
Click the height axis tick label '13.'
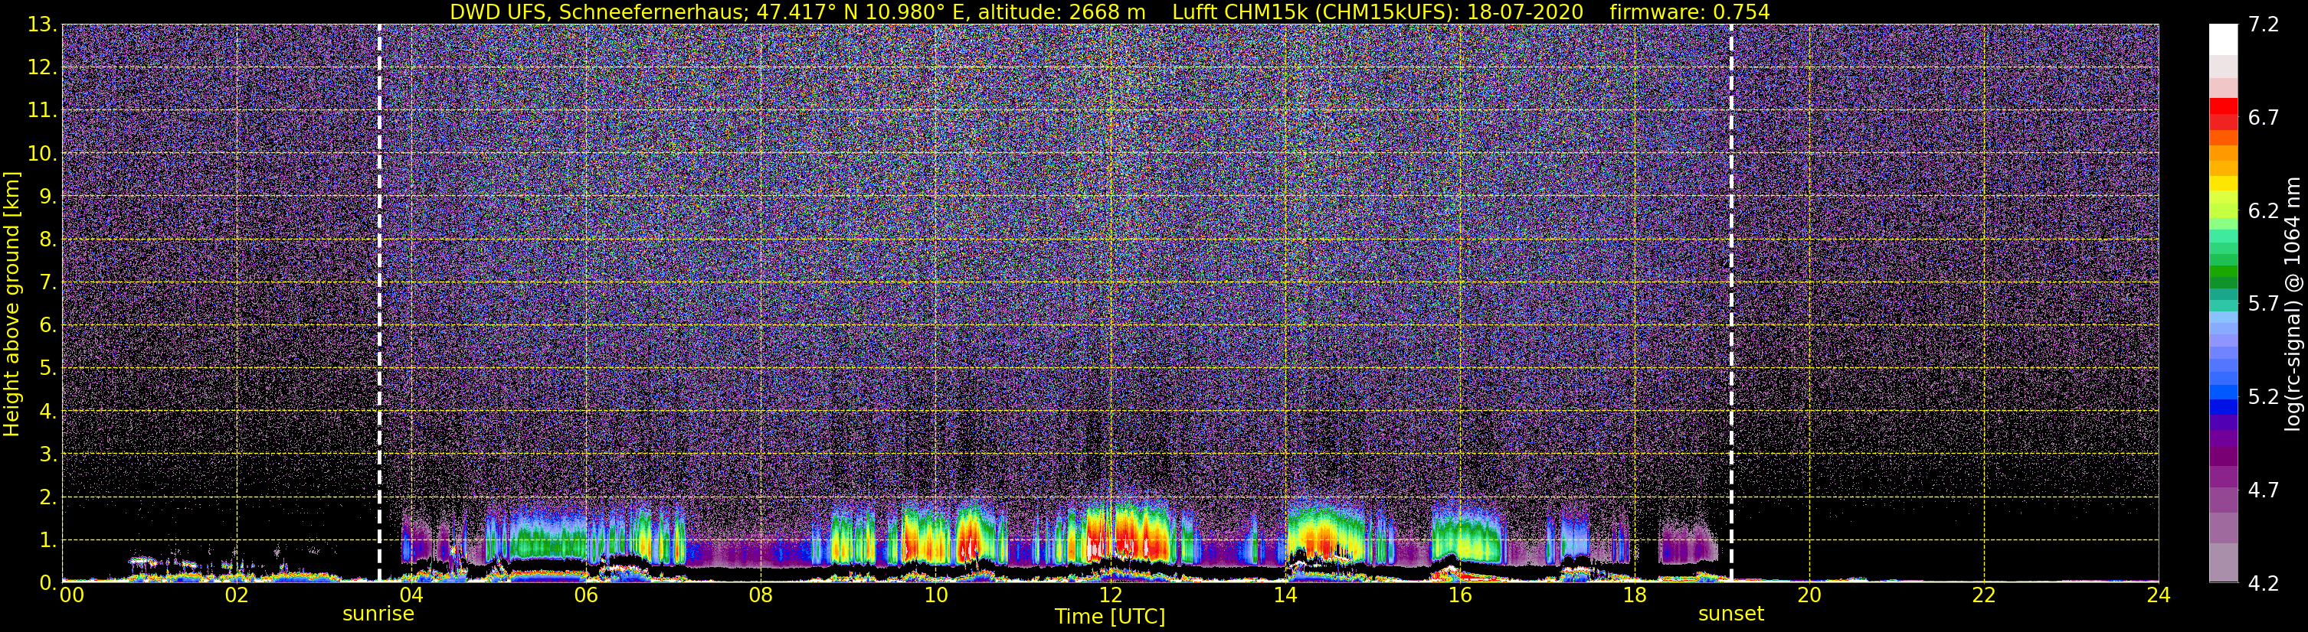(42, 25)
